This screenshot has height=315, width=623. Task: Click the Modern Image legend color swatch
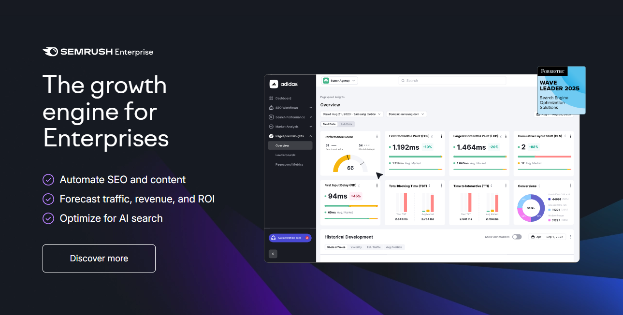pos(549,220)
